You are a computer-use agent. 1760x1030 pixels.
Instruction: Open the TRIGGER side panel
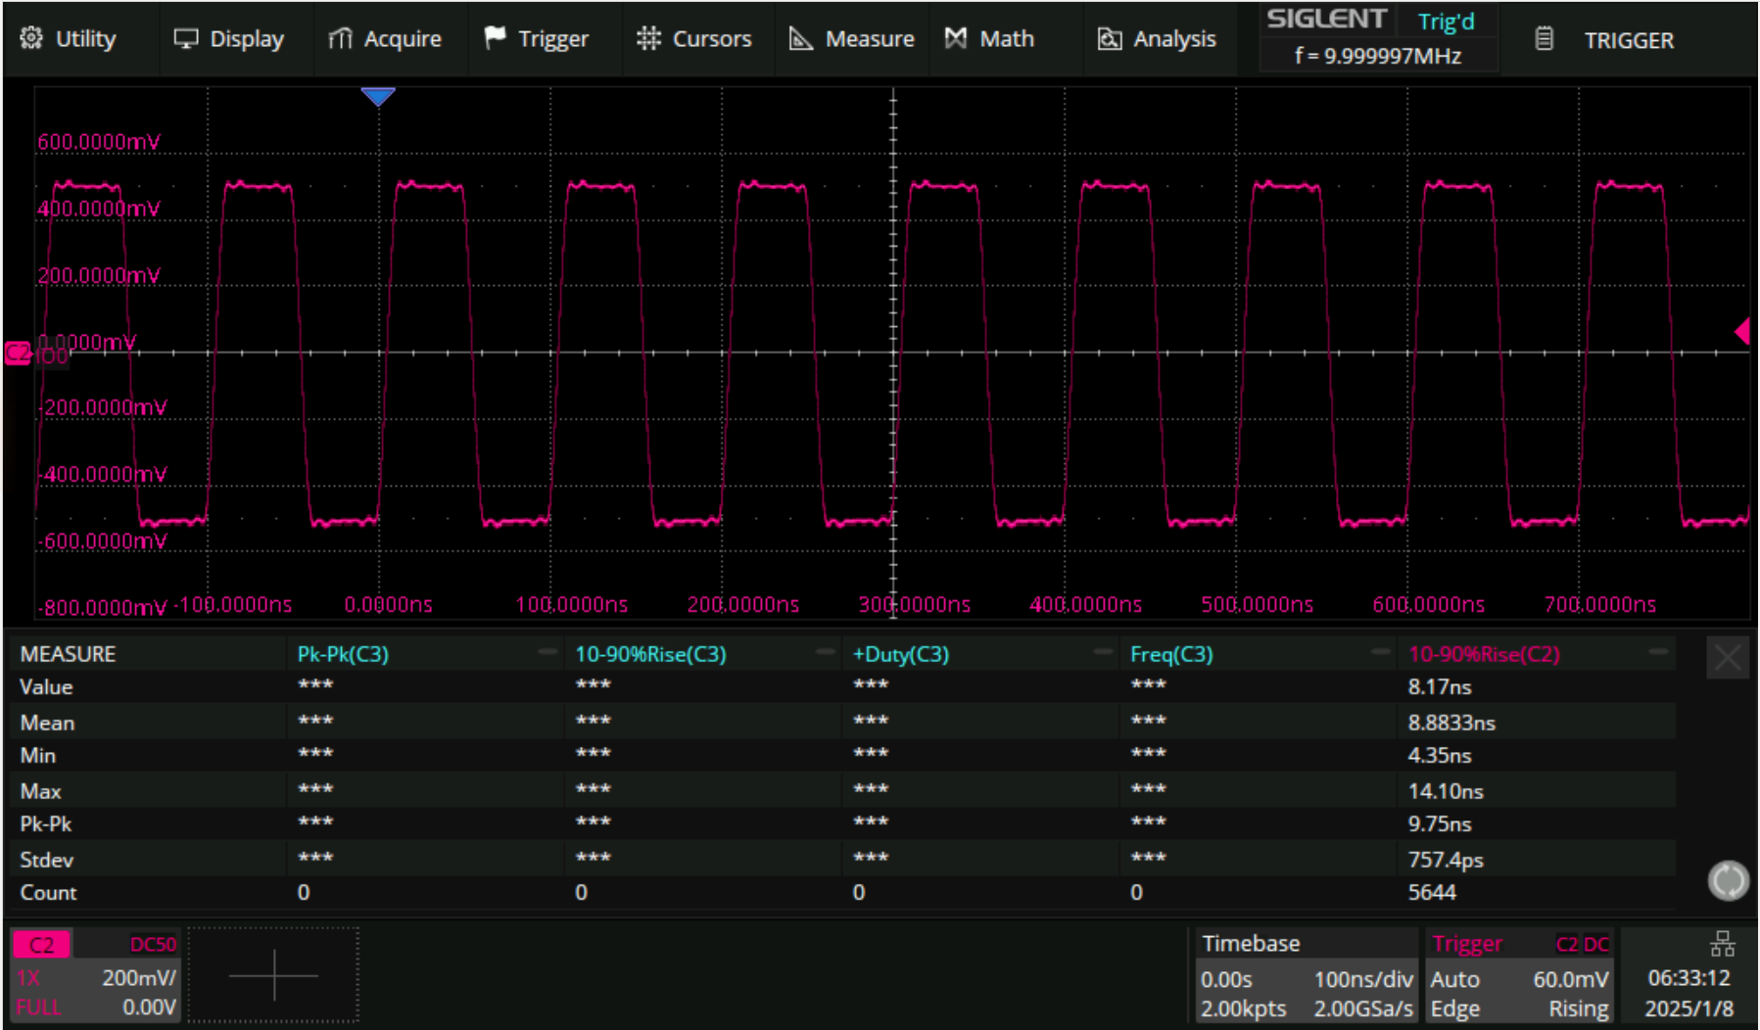tap(1629, 40)
